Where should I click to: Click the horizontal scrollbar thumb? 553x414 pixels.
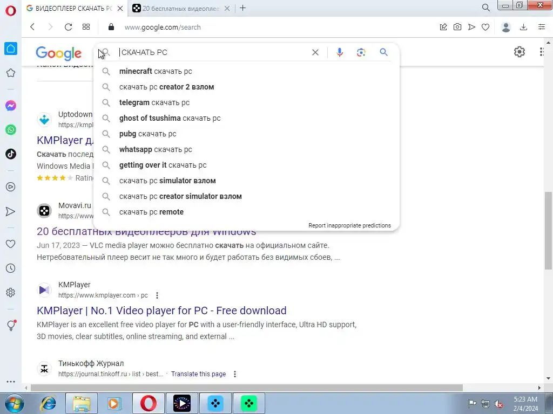click(246, 388)
